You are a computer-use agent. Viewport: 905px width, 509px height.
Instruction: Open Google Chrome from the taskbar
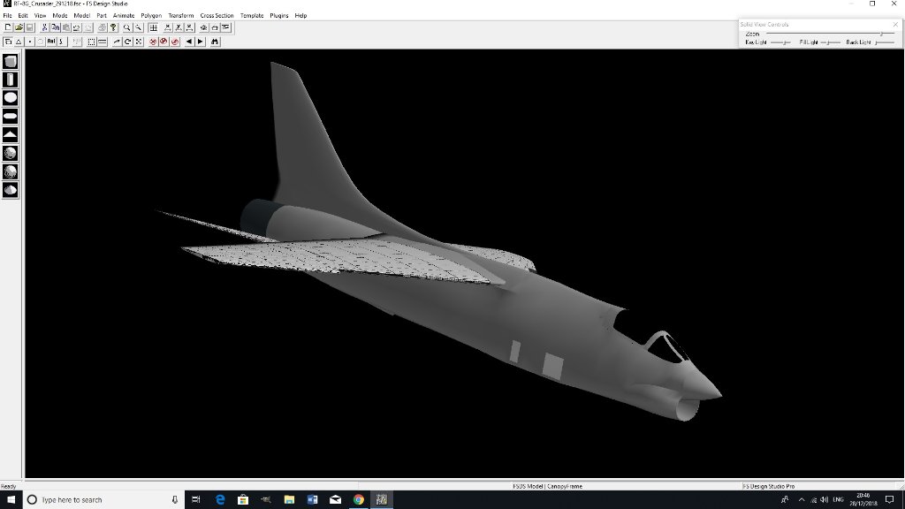(359, 499)
